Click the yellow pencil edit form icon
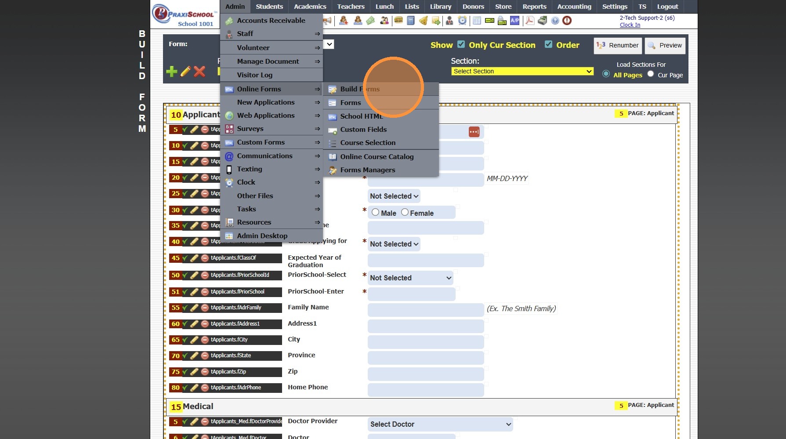 [x=185, y=71]
